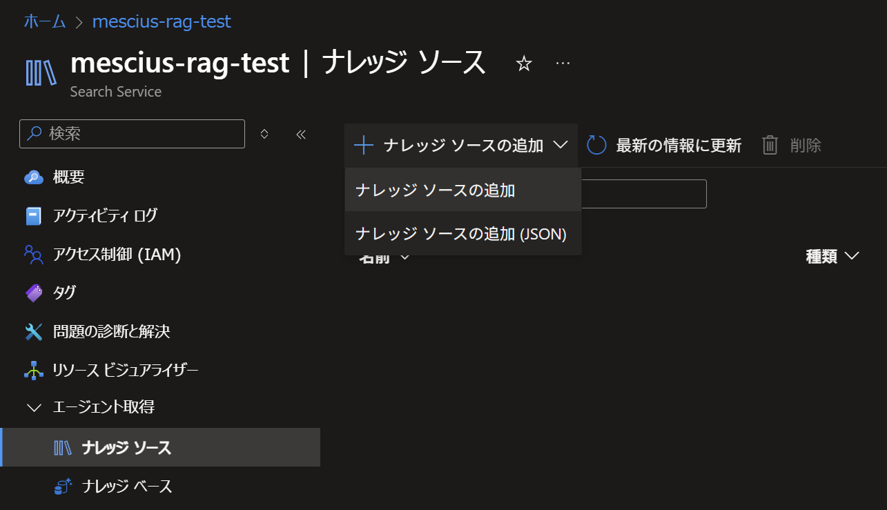Viewport: 887px width, 510px height.
Task: Open the 種類 column filter dropdown
Action: (x=852, y=256)
